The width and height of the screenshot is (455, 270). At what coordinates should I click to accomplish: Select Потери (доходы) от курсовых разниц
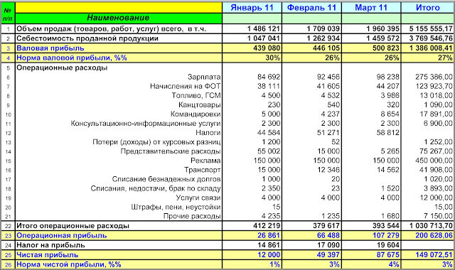[156, 142]
